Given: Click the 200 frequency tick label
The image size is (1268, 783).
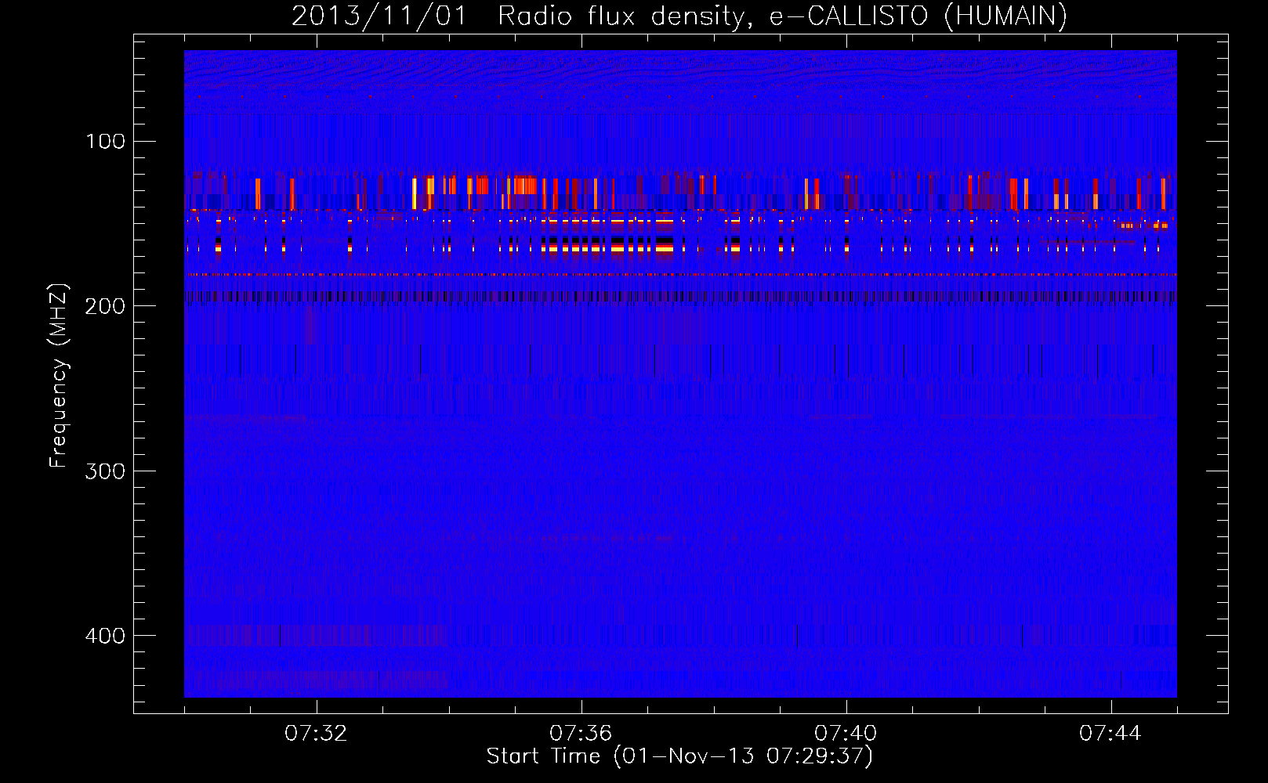Looking at the screenshot, I should pos(106,306).
